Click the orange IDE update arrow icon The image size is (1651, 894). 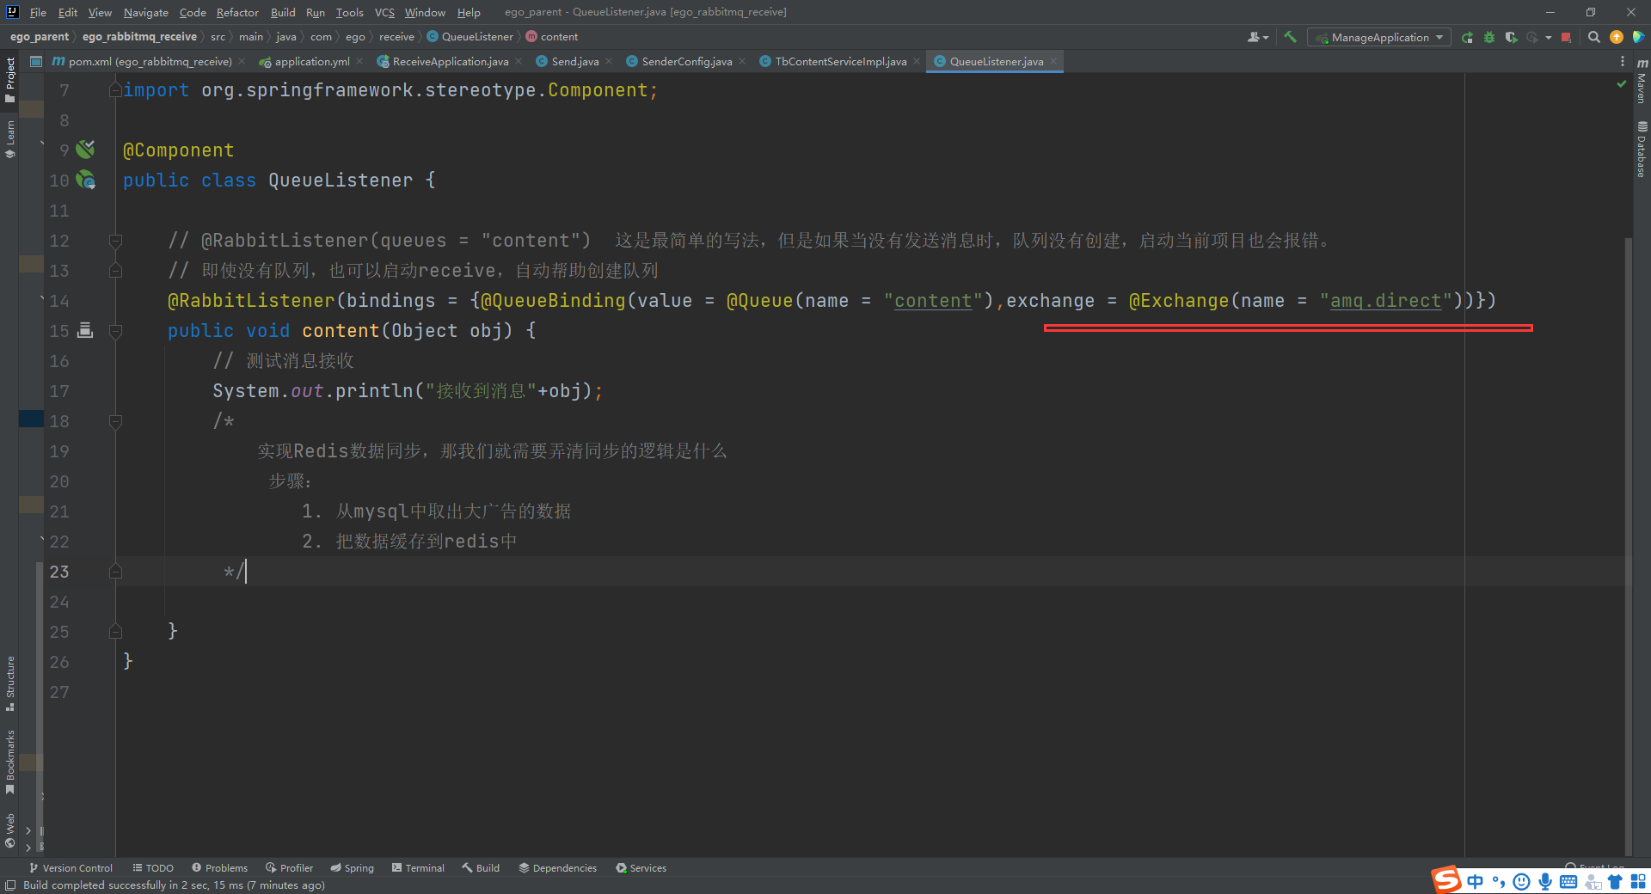[x=1617, y=37]
